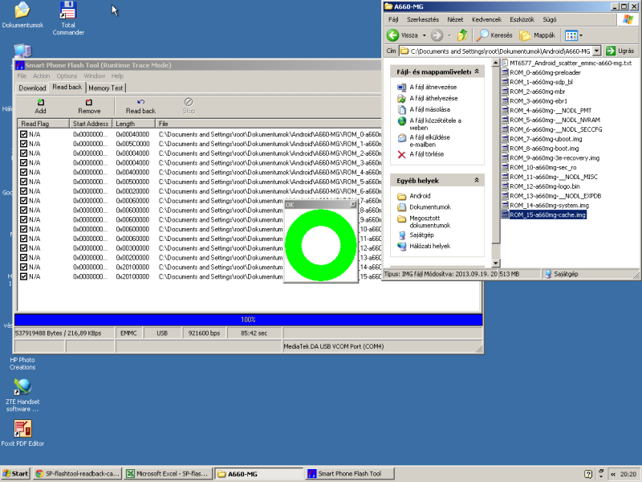The width and height of the screenshot is (642, 482).
Task: Toggle the Mappák folders pane
Action: [538, 35]
